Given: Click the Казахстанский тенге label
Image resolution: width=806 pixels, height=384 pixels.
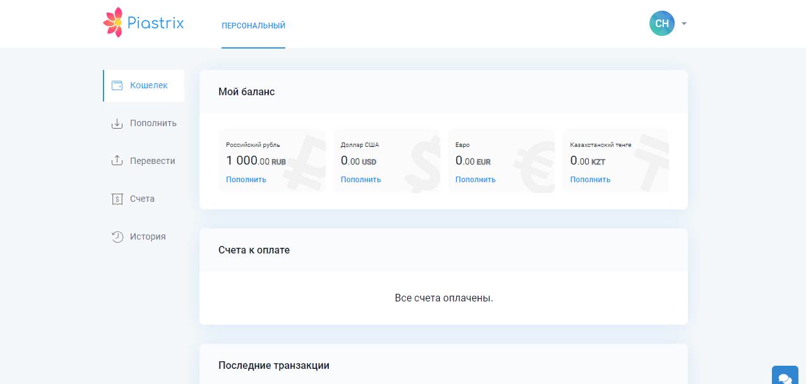Looking at the screenshot, I should point(601,145).
